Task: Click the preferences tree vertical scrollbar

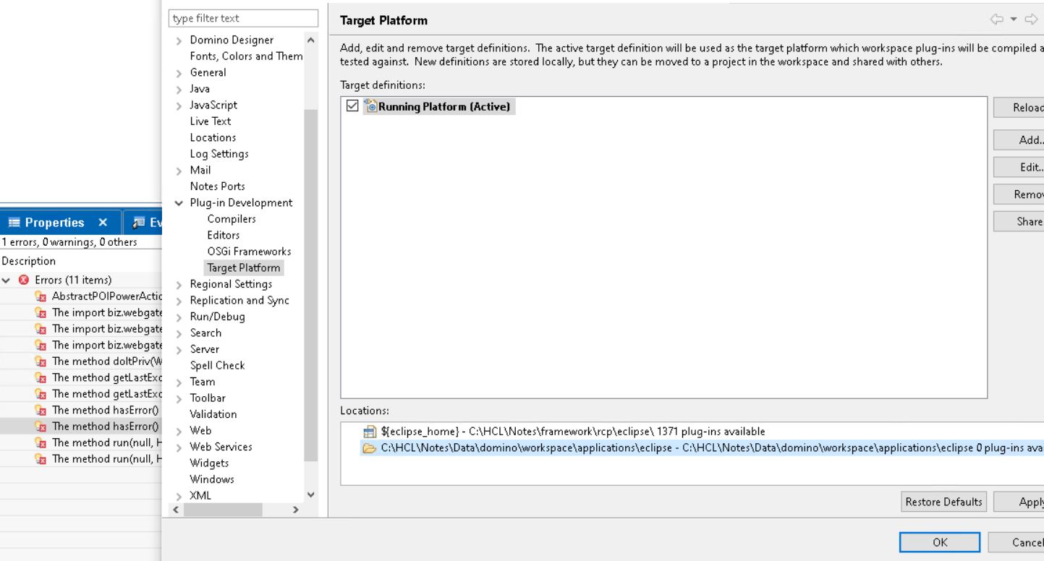Action: click(310, 286)
